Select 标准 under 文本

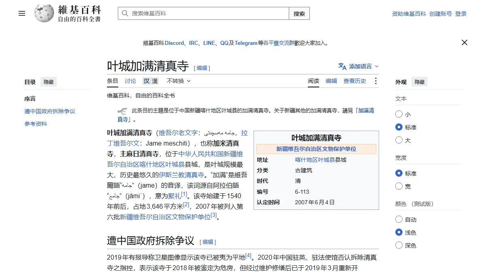pos(399,127)
